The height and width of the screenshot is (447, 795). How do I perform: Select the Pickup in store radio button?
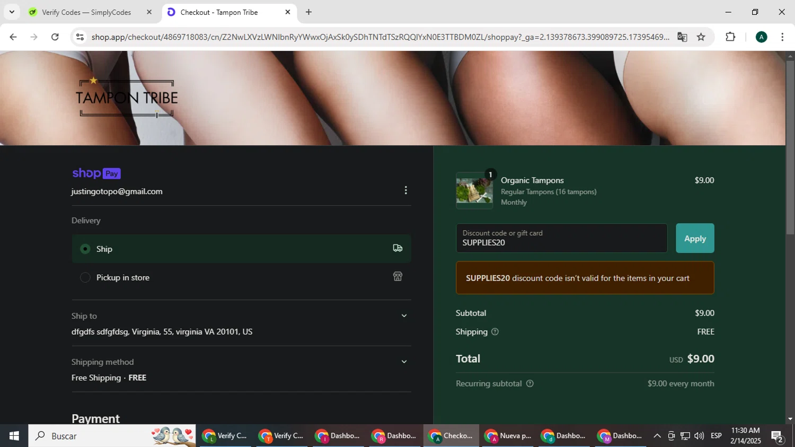tap(85, 277)
